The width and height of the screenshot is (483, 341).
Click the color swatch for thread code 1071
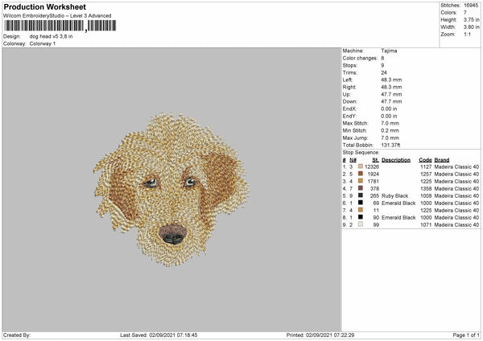361,224
